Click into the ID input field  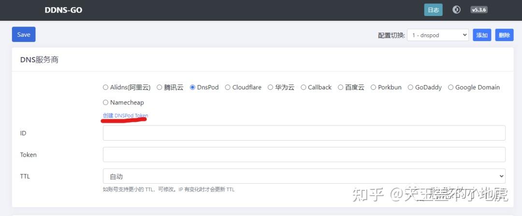304,133
